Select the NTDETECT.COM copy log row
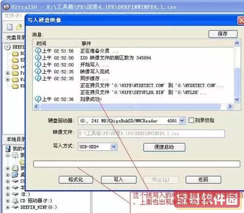The height and width of the screenshot is (213, 244). tap(133, 86)
